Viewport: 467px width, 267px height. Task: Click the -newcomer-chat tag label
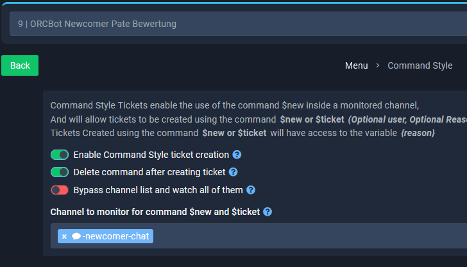click(x=116, y=236)
